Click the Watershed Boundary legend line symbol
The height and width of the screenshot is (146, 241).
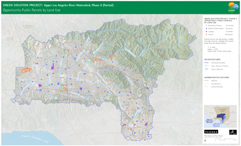click(x=206, y=63)
